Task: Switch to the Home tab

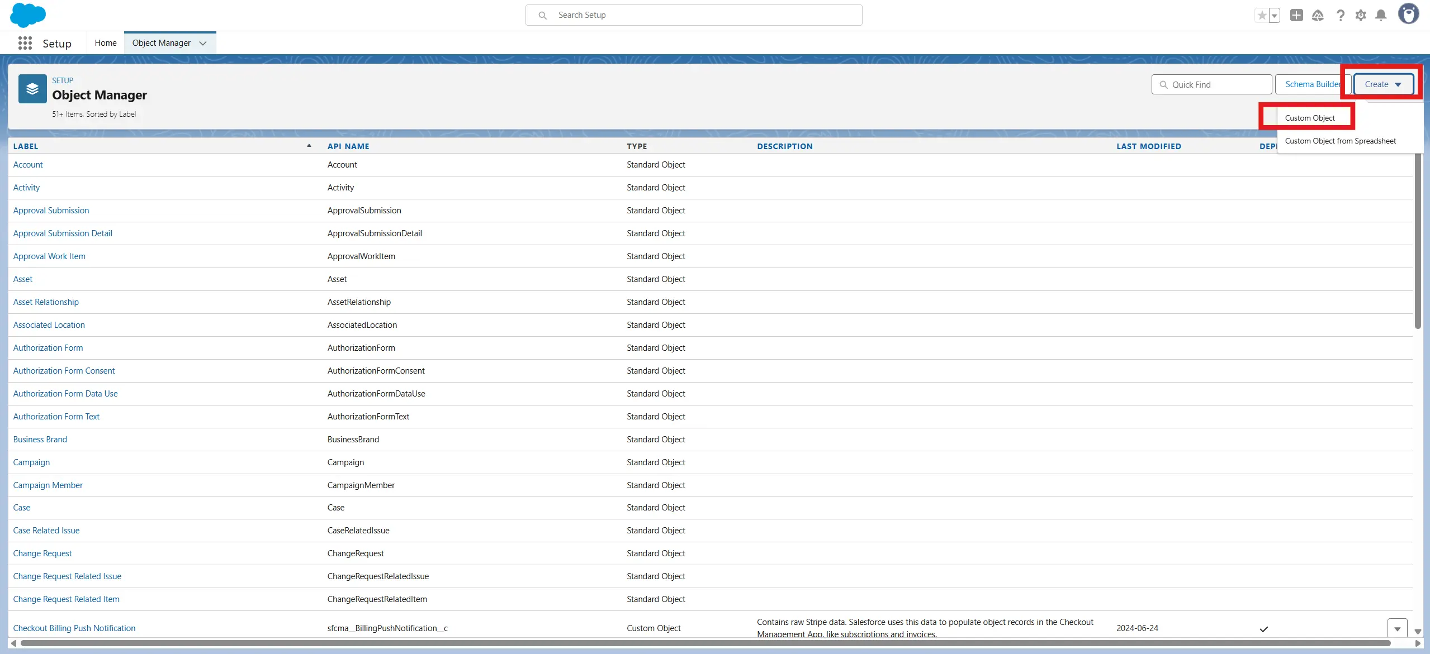Action: (106, 43)
